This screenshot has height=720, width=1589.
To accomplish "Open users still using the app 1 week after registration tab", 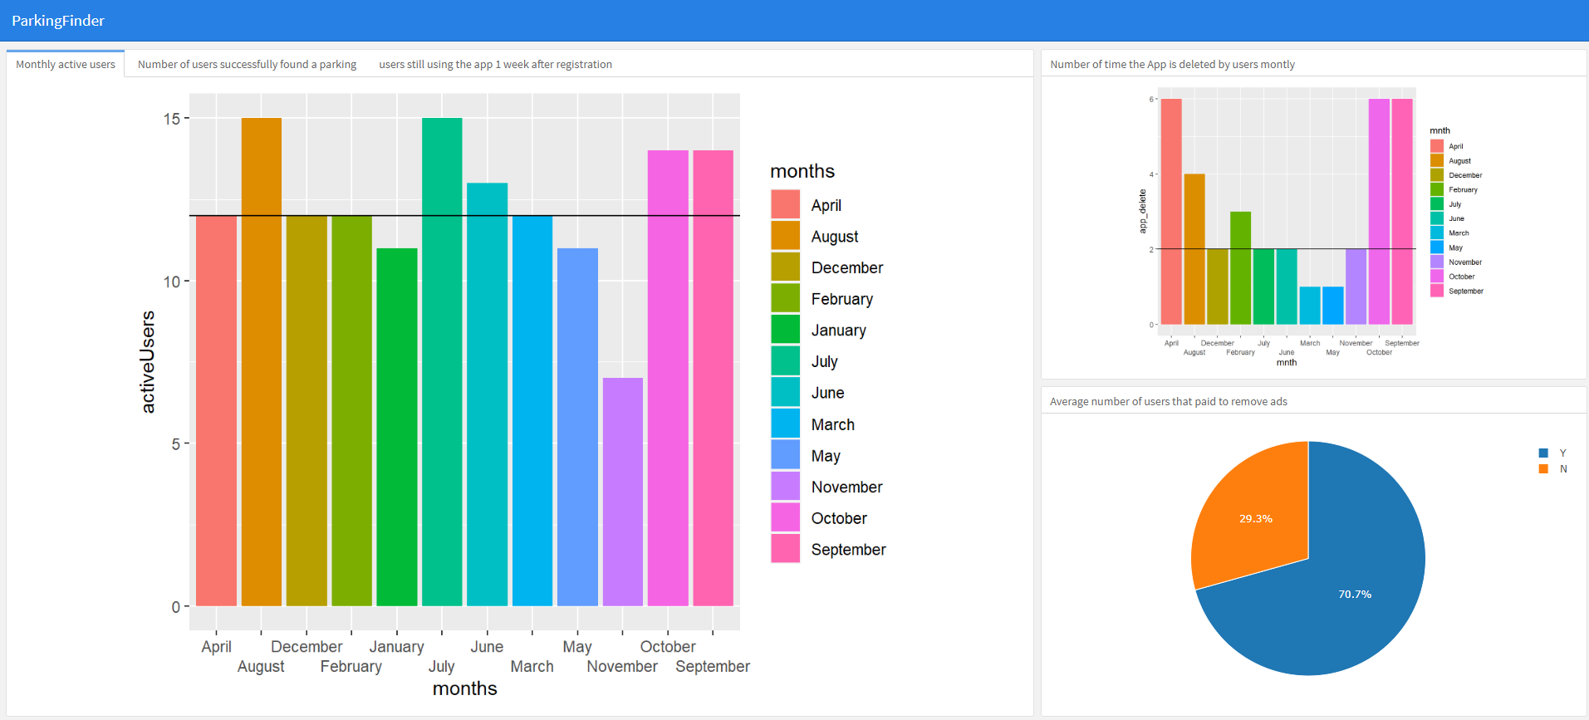I will point(495,64).
